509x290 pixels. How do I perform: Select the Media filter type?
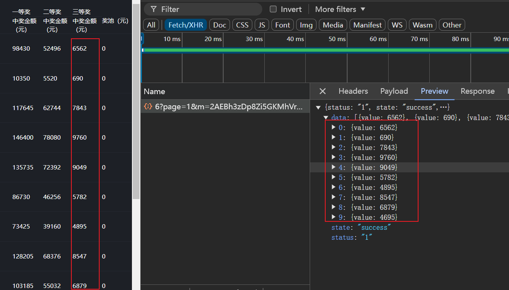(333, 25)
